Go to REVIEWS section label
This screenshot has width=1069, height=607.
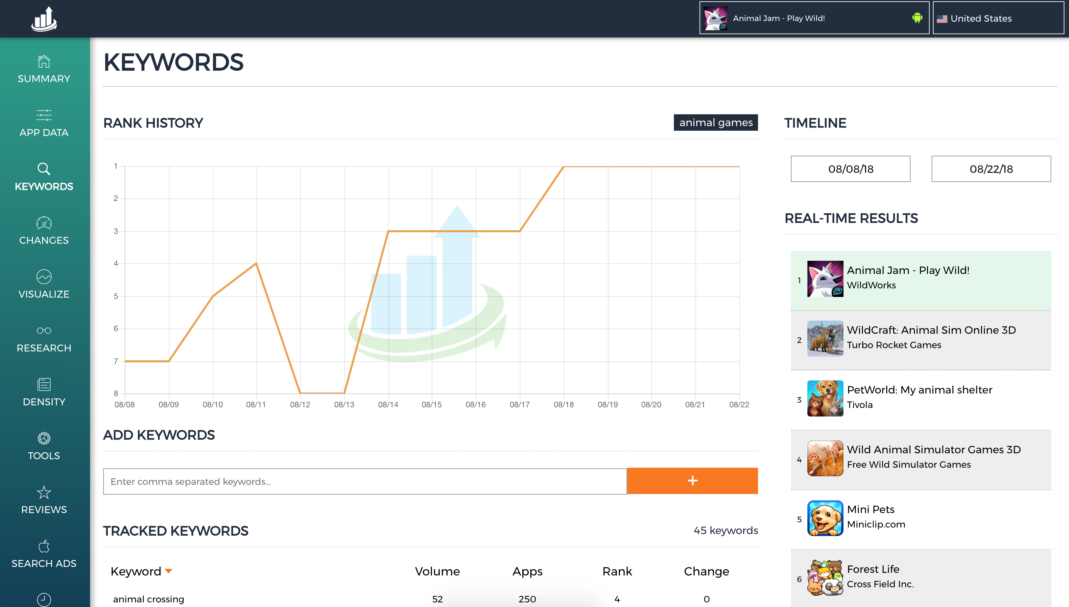tap(44, 509)
